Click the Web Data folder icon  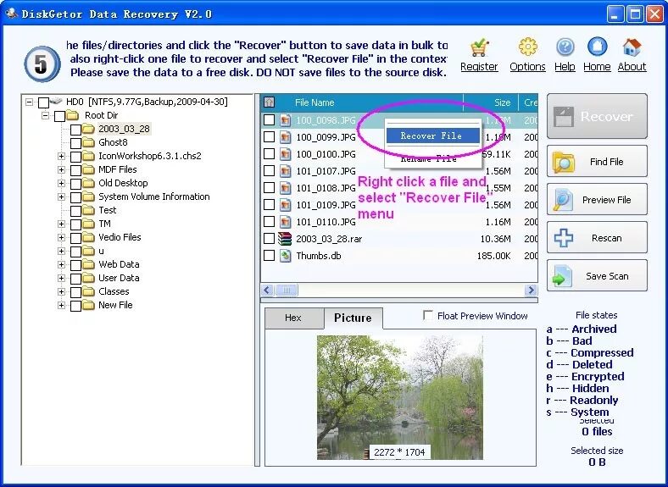tap(88, 264)
